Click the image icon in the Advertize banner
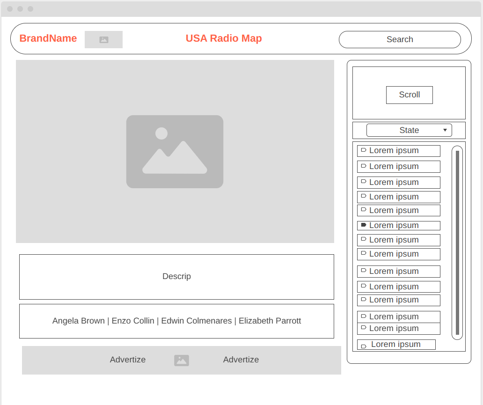This screenshot has height=405, width=483. 182,360
